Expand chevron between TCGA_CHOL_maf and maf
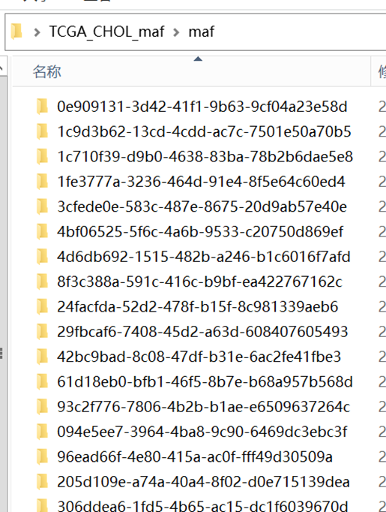The width and height of the screenshot is (386, 512). point(176,32)
